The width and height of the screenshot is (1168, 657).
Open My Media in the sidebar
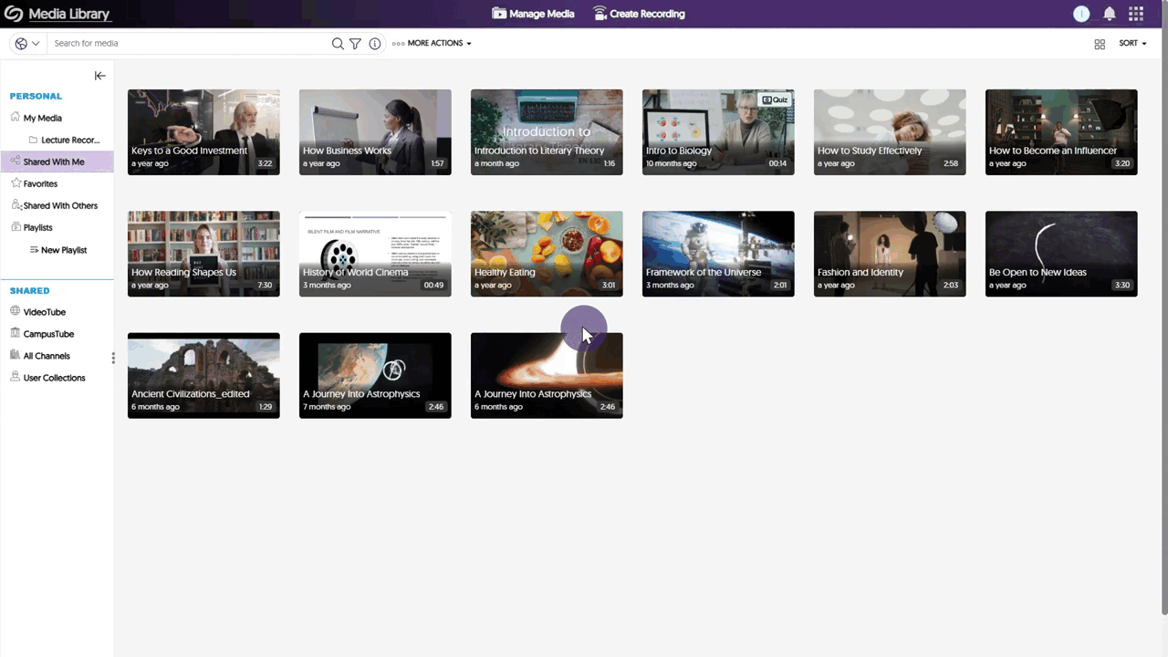point(42,118)
